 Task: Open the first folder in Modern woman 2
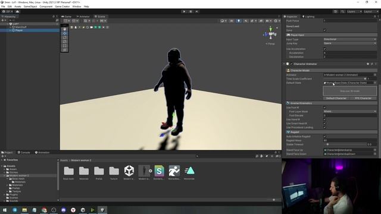(x=69, y=171)
